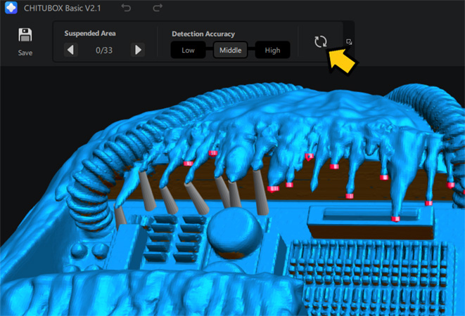The width and height of the screenshot is (465, 316).
Task: Collapse the detection panel using corner icon
Action: 349,42
